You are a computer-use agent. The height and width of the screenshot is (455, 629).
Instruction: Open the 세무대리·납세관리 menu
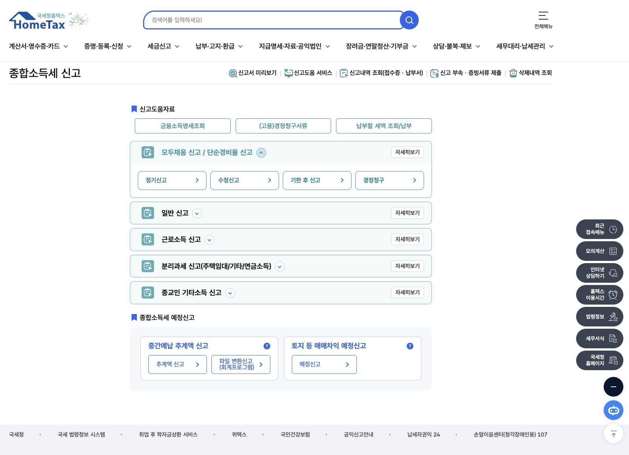click(525, 46)
